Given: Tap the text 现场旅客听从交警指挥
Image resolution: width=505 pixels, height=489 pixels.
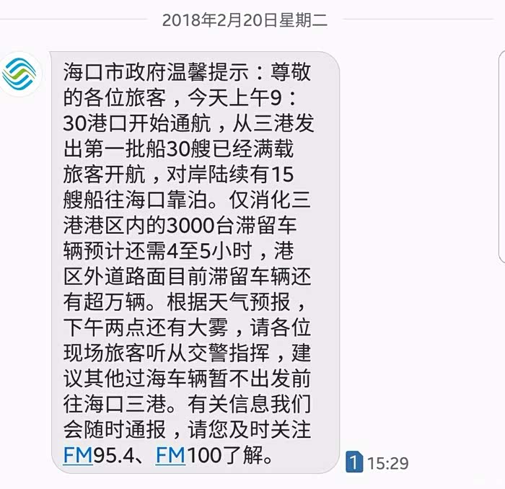Looking at the screenshot, I should [166, 353].
